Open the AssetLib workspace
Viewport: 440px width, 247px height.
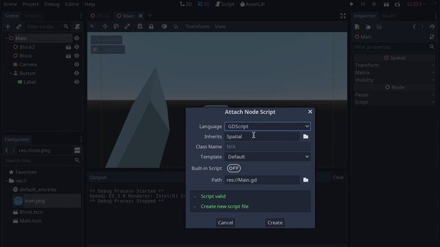pyautogui.click(x=252, y=4)
